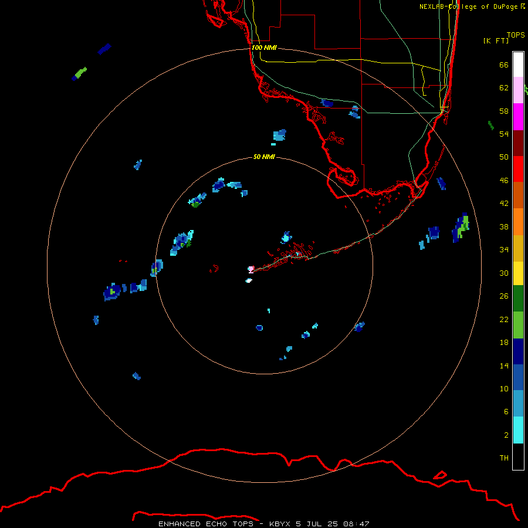Click the TH threshold label on the legend
The width and height of the screenshot is (528, 528).
click(504, 458)
